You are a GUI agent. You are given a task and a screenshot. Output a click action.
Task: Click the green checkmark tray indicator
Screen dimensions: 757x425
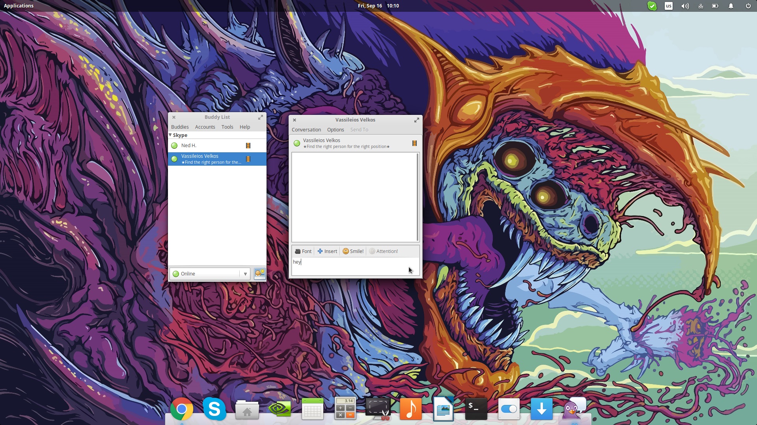[652, 6]
